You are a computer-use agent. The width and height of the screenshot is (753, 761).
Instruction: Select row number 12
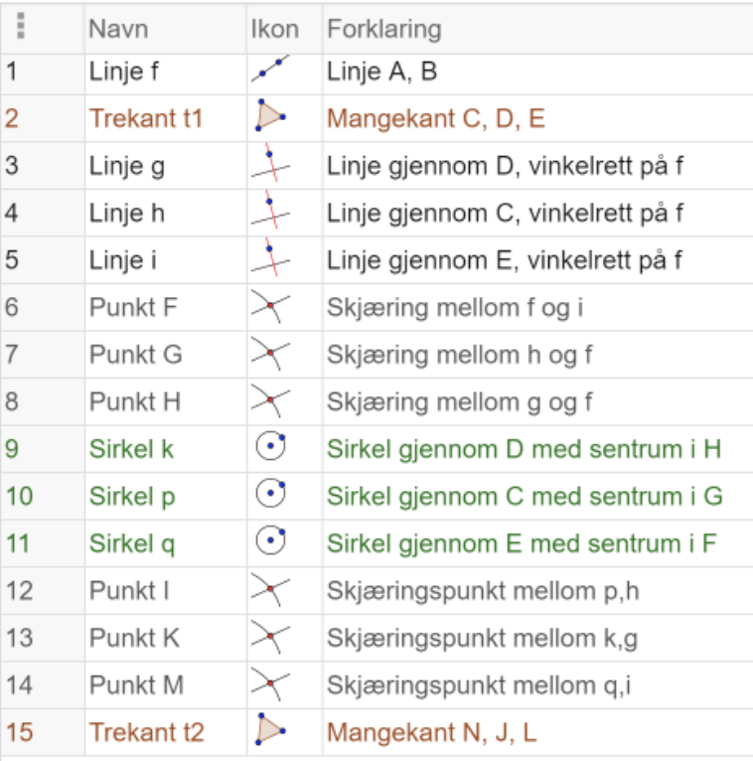[x=20, y=591]
